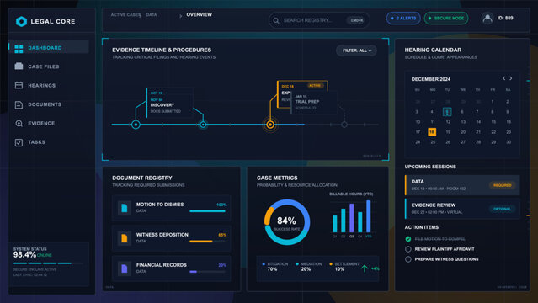538x303 pixels.
Task: Click the Search Registry input field
Action: point(319,20)
